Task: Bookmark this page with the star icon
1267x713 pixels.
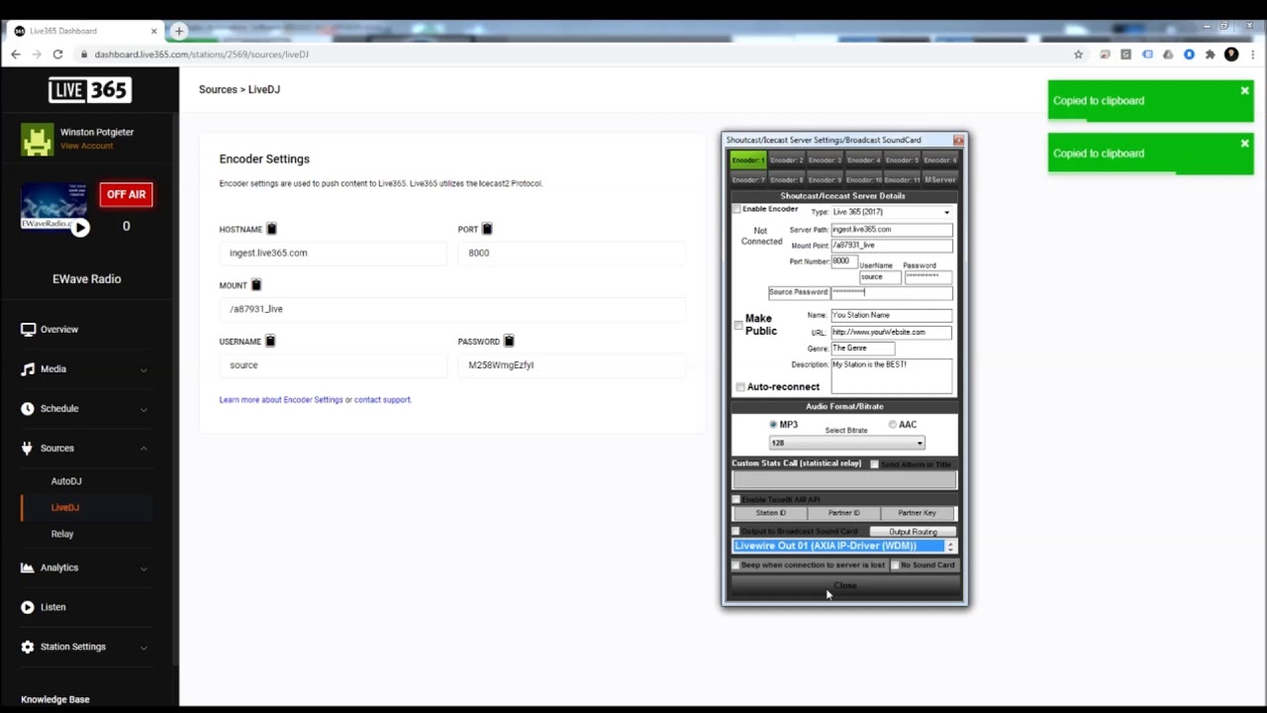Action: point(1078,54)
